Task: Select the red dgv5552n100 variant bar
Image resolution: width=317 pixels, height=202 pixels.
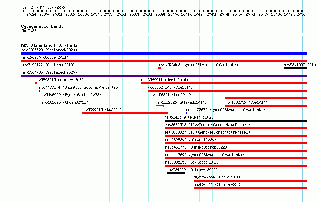Action: 228,91
